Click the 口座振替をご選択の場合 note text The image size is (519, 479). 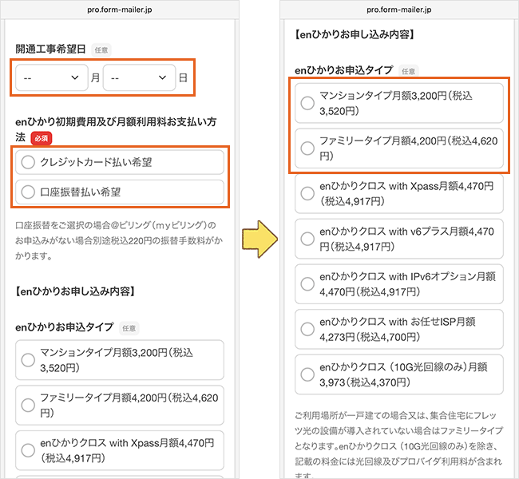pyautogui.click(x=119, y=240)
